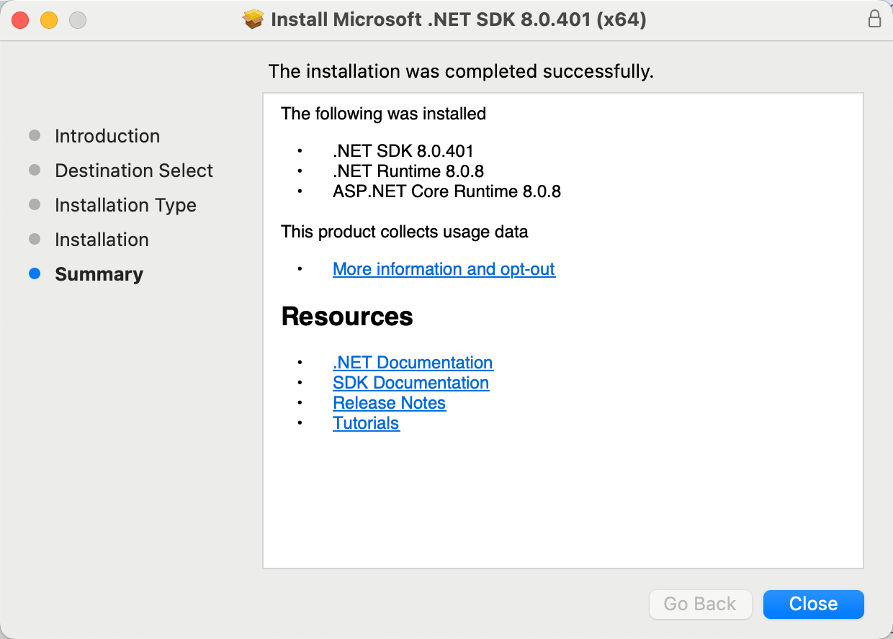The image size is (893, 639).
Task: Click the ASP.NET Core Runtime 8.0.8 entry
Action: (447, 191)
